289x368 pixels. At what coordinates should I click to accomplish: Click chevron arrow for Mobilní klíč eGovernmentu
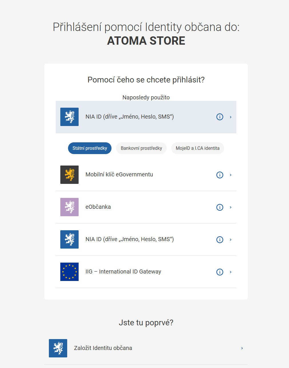click(230, 175)
